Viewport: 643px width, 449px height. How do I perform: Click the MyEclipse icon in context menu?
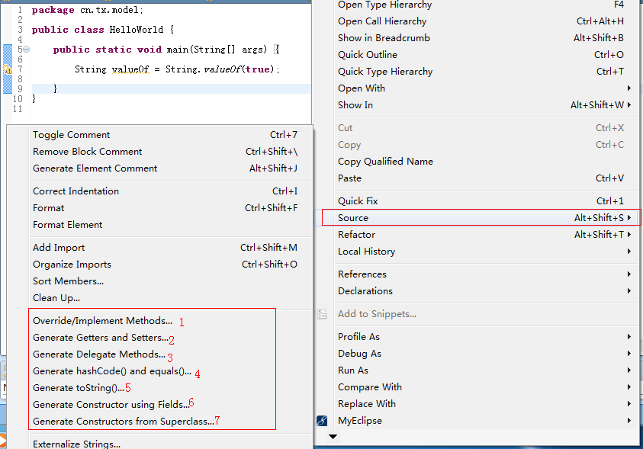pos(322,421)
